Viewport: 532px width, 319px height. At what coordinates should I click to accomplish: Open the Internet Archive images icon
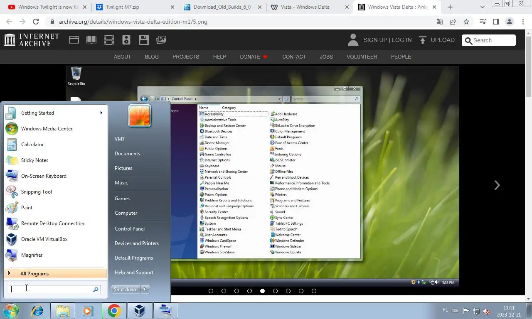pyautogui.click(x=161, y=40)
